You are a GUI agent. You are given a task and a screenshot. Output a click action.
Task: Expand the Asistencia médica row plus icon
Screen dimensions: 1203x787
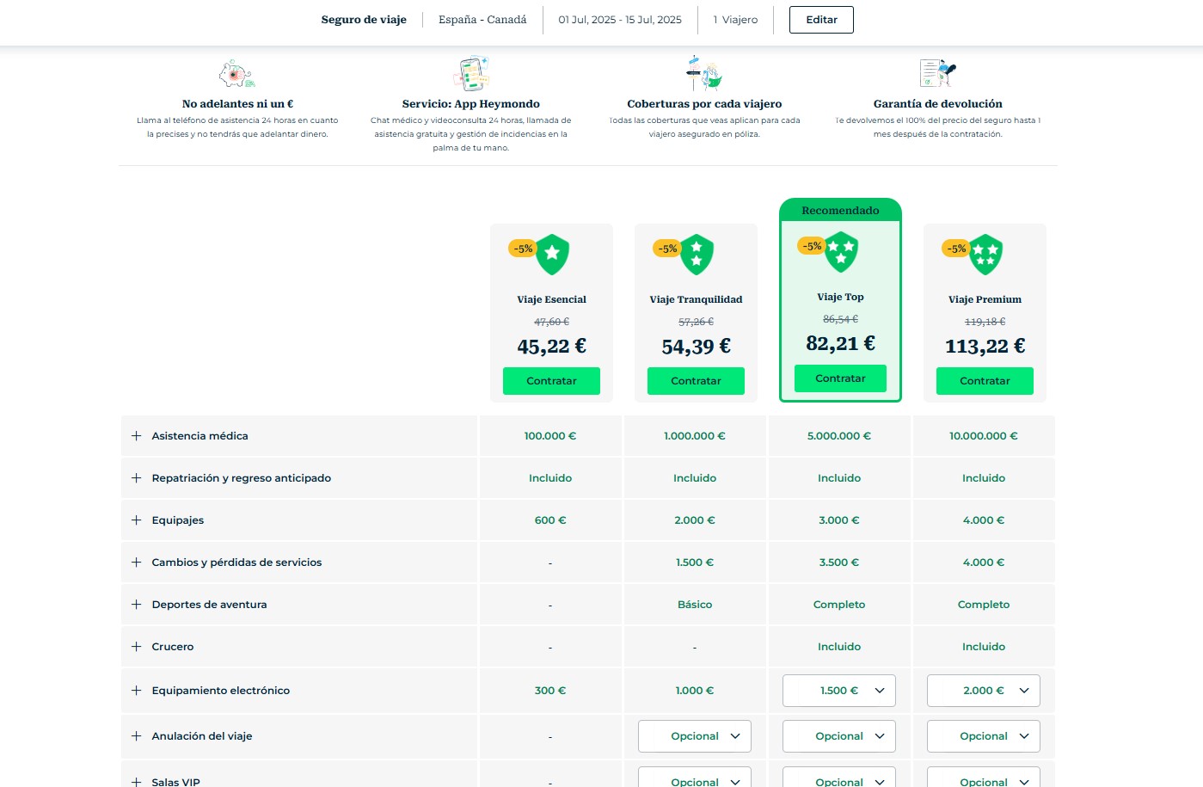[x=136, y=436]
